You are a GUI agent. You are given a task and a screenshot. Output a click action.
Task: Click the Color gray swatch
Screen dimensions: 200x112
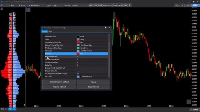tap(78, 40)
